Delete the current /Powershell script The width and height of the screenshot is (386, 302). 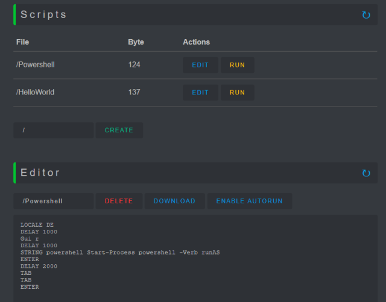(x=119, y=201)
